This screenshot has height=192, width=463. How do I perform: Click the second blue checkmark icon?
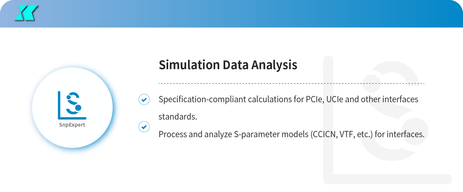(x=144, y=127)
